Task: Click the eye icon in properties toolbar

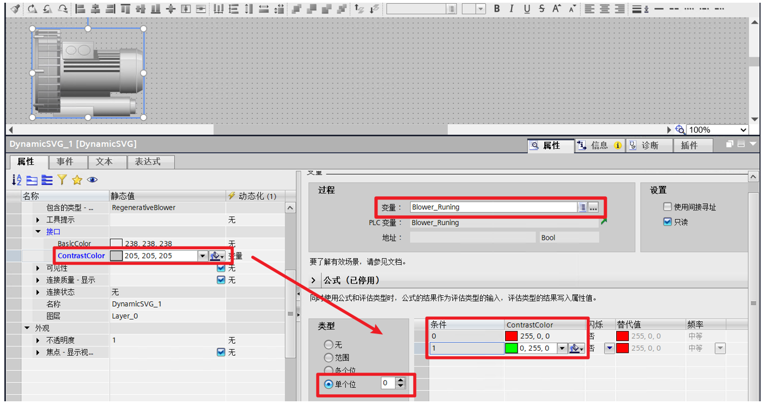Action: (x=92, y=180)
